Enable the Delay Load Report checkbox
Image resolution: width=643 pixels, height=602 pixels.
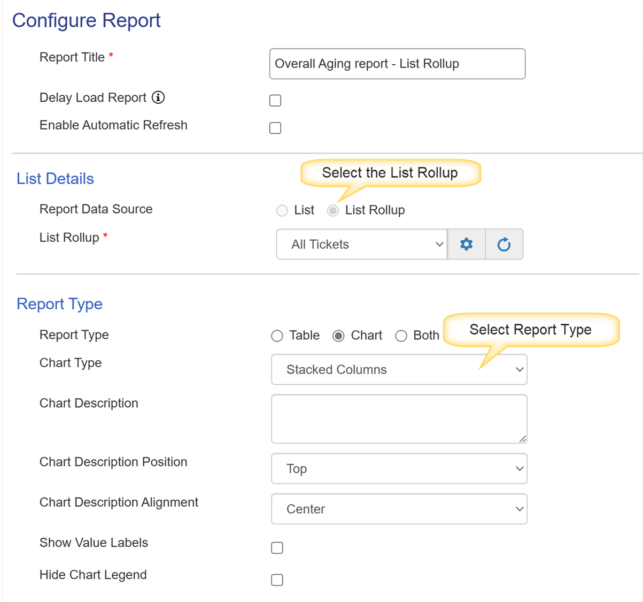click(275, 100)
